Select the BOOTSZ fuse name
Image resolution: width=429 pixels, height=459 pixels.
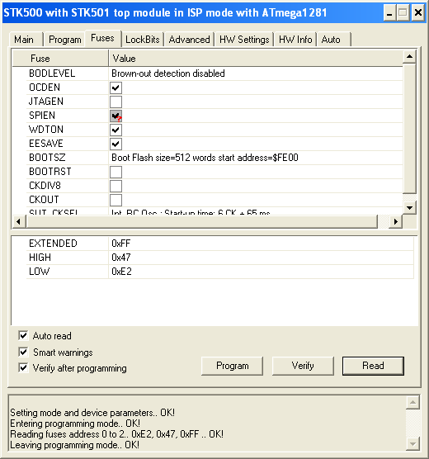(x=47, y=158)
